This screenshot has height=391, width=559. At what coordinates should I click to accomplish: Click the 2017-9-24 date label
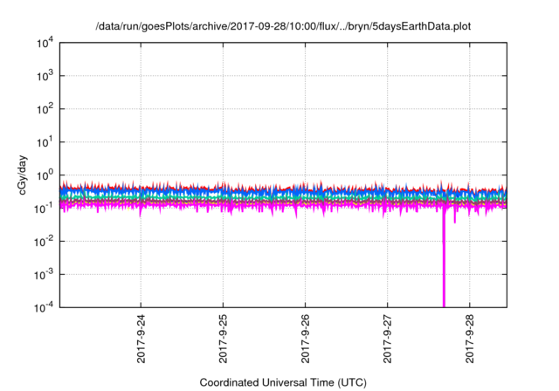click(x=141, y=339)
